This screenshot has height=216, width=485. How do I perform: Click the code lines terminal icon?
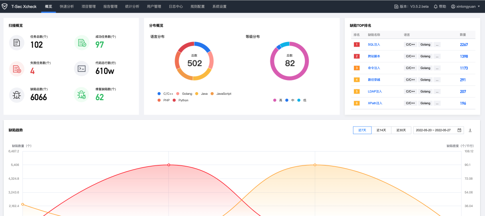(x=82, y=69)
